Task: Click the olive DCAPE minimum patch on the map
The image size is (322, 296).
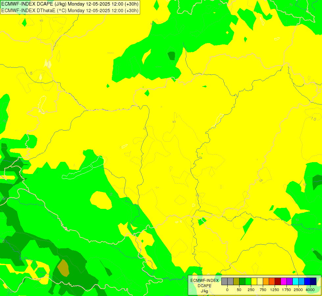Action: click(63, 268)
